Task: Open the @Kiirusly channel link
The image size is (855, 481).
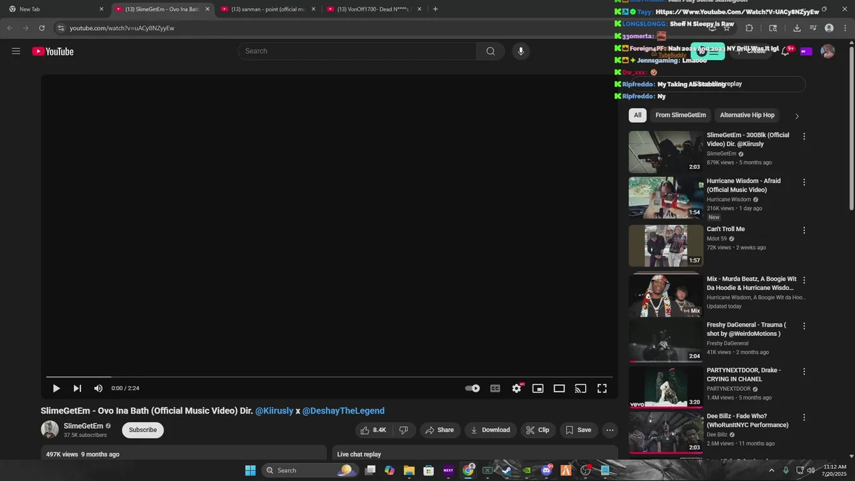Action: [275, 411]
